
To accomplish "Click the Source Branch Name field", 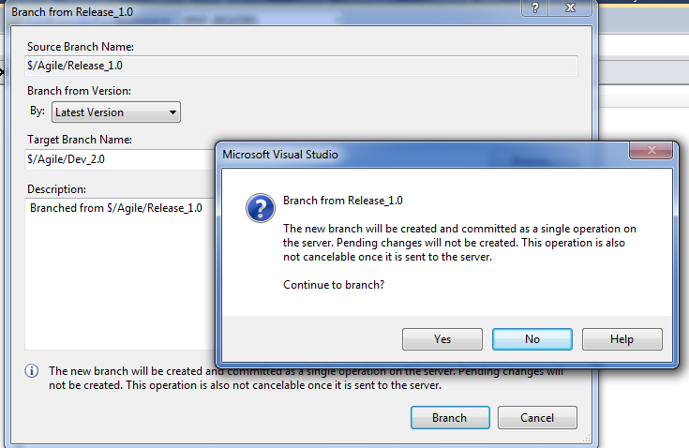I will pos(301,66).
